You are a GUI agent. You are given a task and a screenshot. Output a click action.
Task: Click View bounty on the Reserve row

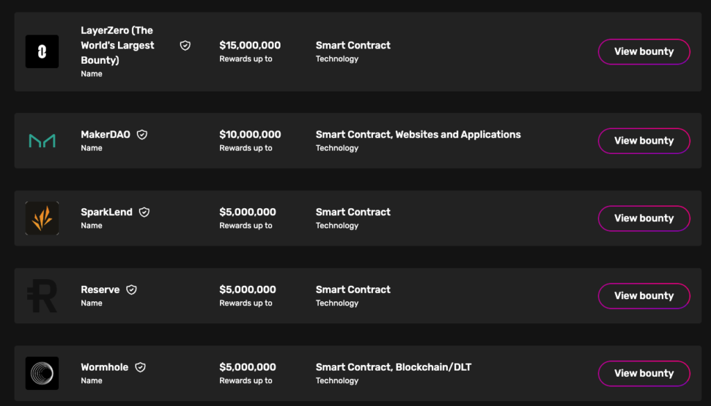tap(644, 296)
